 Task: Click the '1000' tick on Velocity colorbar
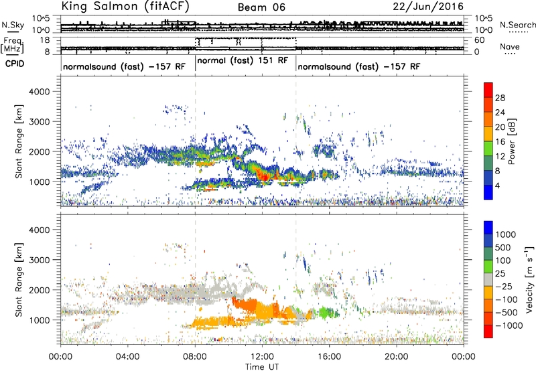(x=506, y=234)
